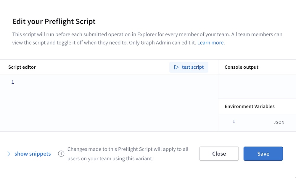Click the info icon near the disclaimer text

point(61,154)
